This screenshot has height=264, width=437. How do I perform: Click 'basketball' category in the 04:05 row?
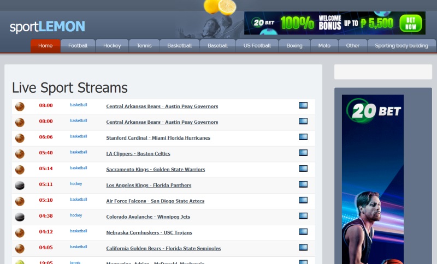tap(78, 247)
